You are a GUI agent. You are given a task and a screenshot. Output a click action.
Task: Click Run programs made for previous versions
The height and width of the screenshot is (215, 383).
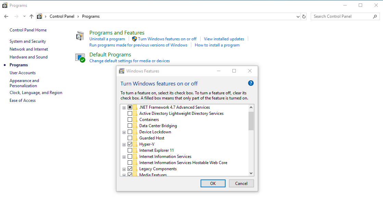coord(138,45)
